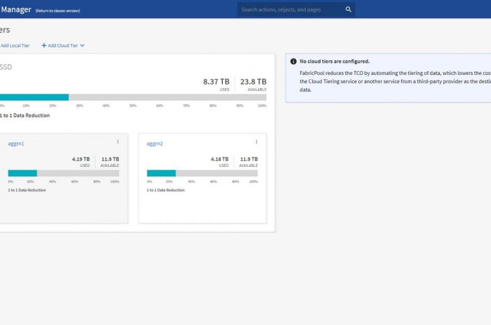The height and width of the screenshot is (325, 491).
Task: Open the aggrn2 tier link
Action: [x=155, y=144]
